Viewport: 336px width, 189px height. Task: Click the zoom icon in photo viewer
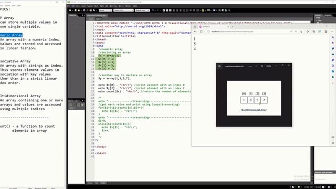[x=262, y=66]
